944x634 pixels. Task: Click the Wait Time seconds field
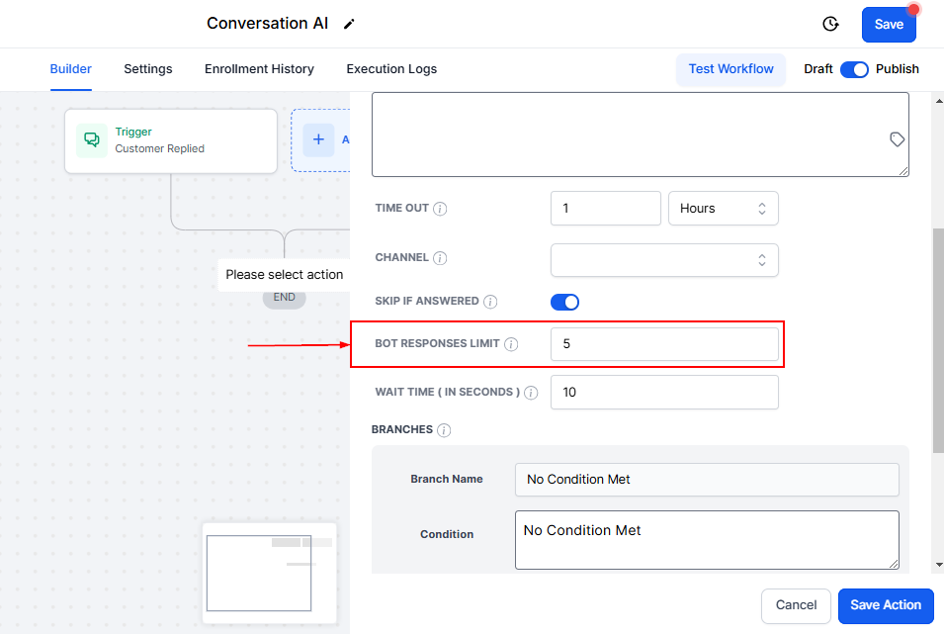tap(664, 393)
